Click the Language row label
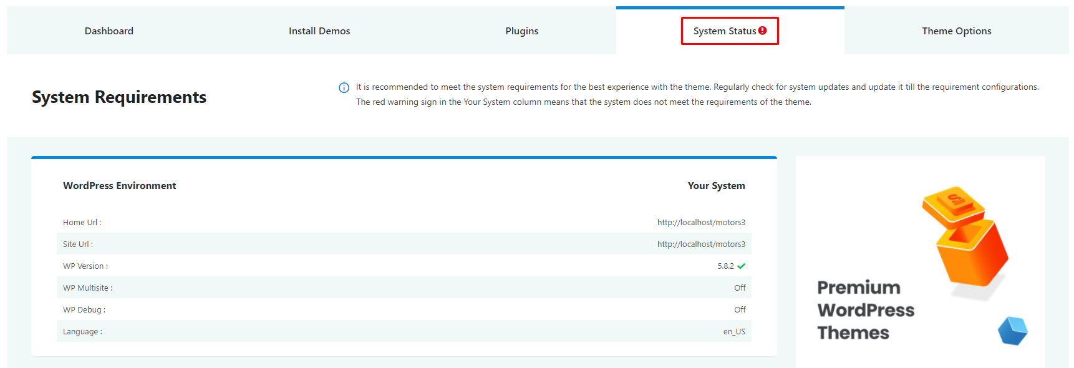This screenshot has height=368, width=1074. 82,331
